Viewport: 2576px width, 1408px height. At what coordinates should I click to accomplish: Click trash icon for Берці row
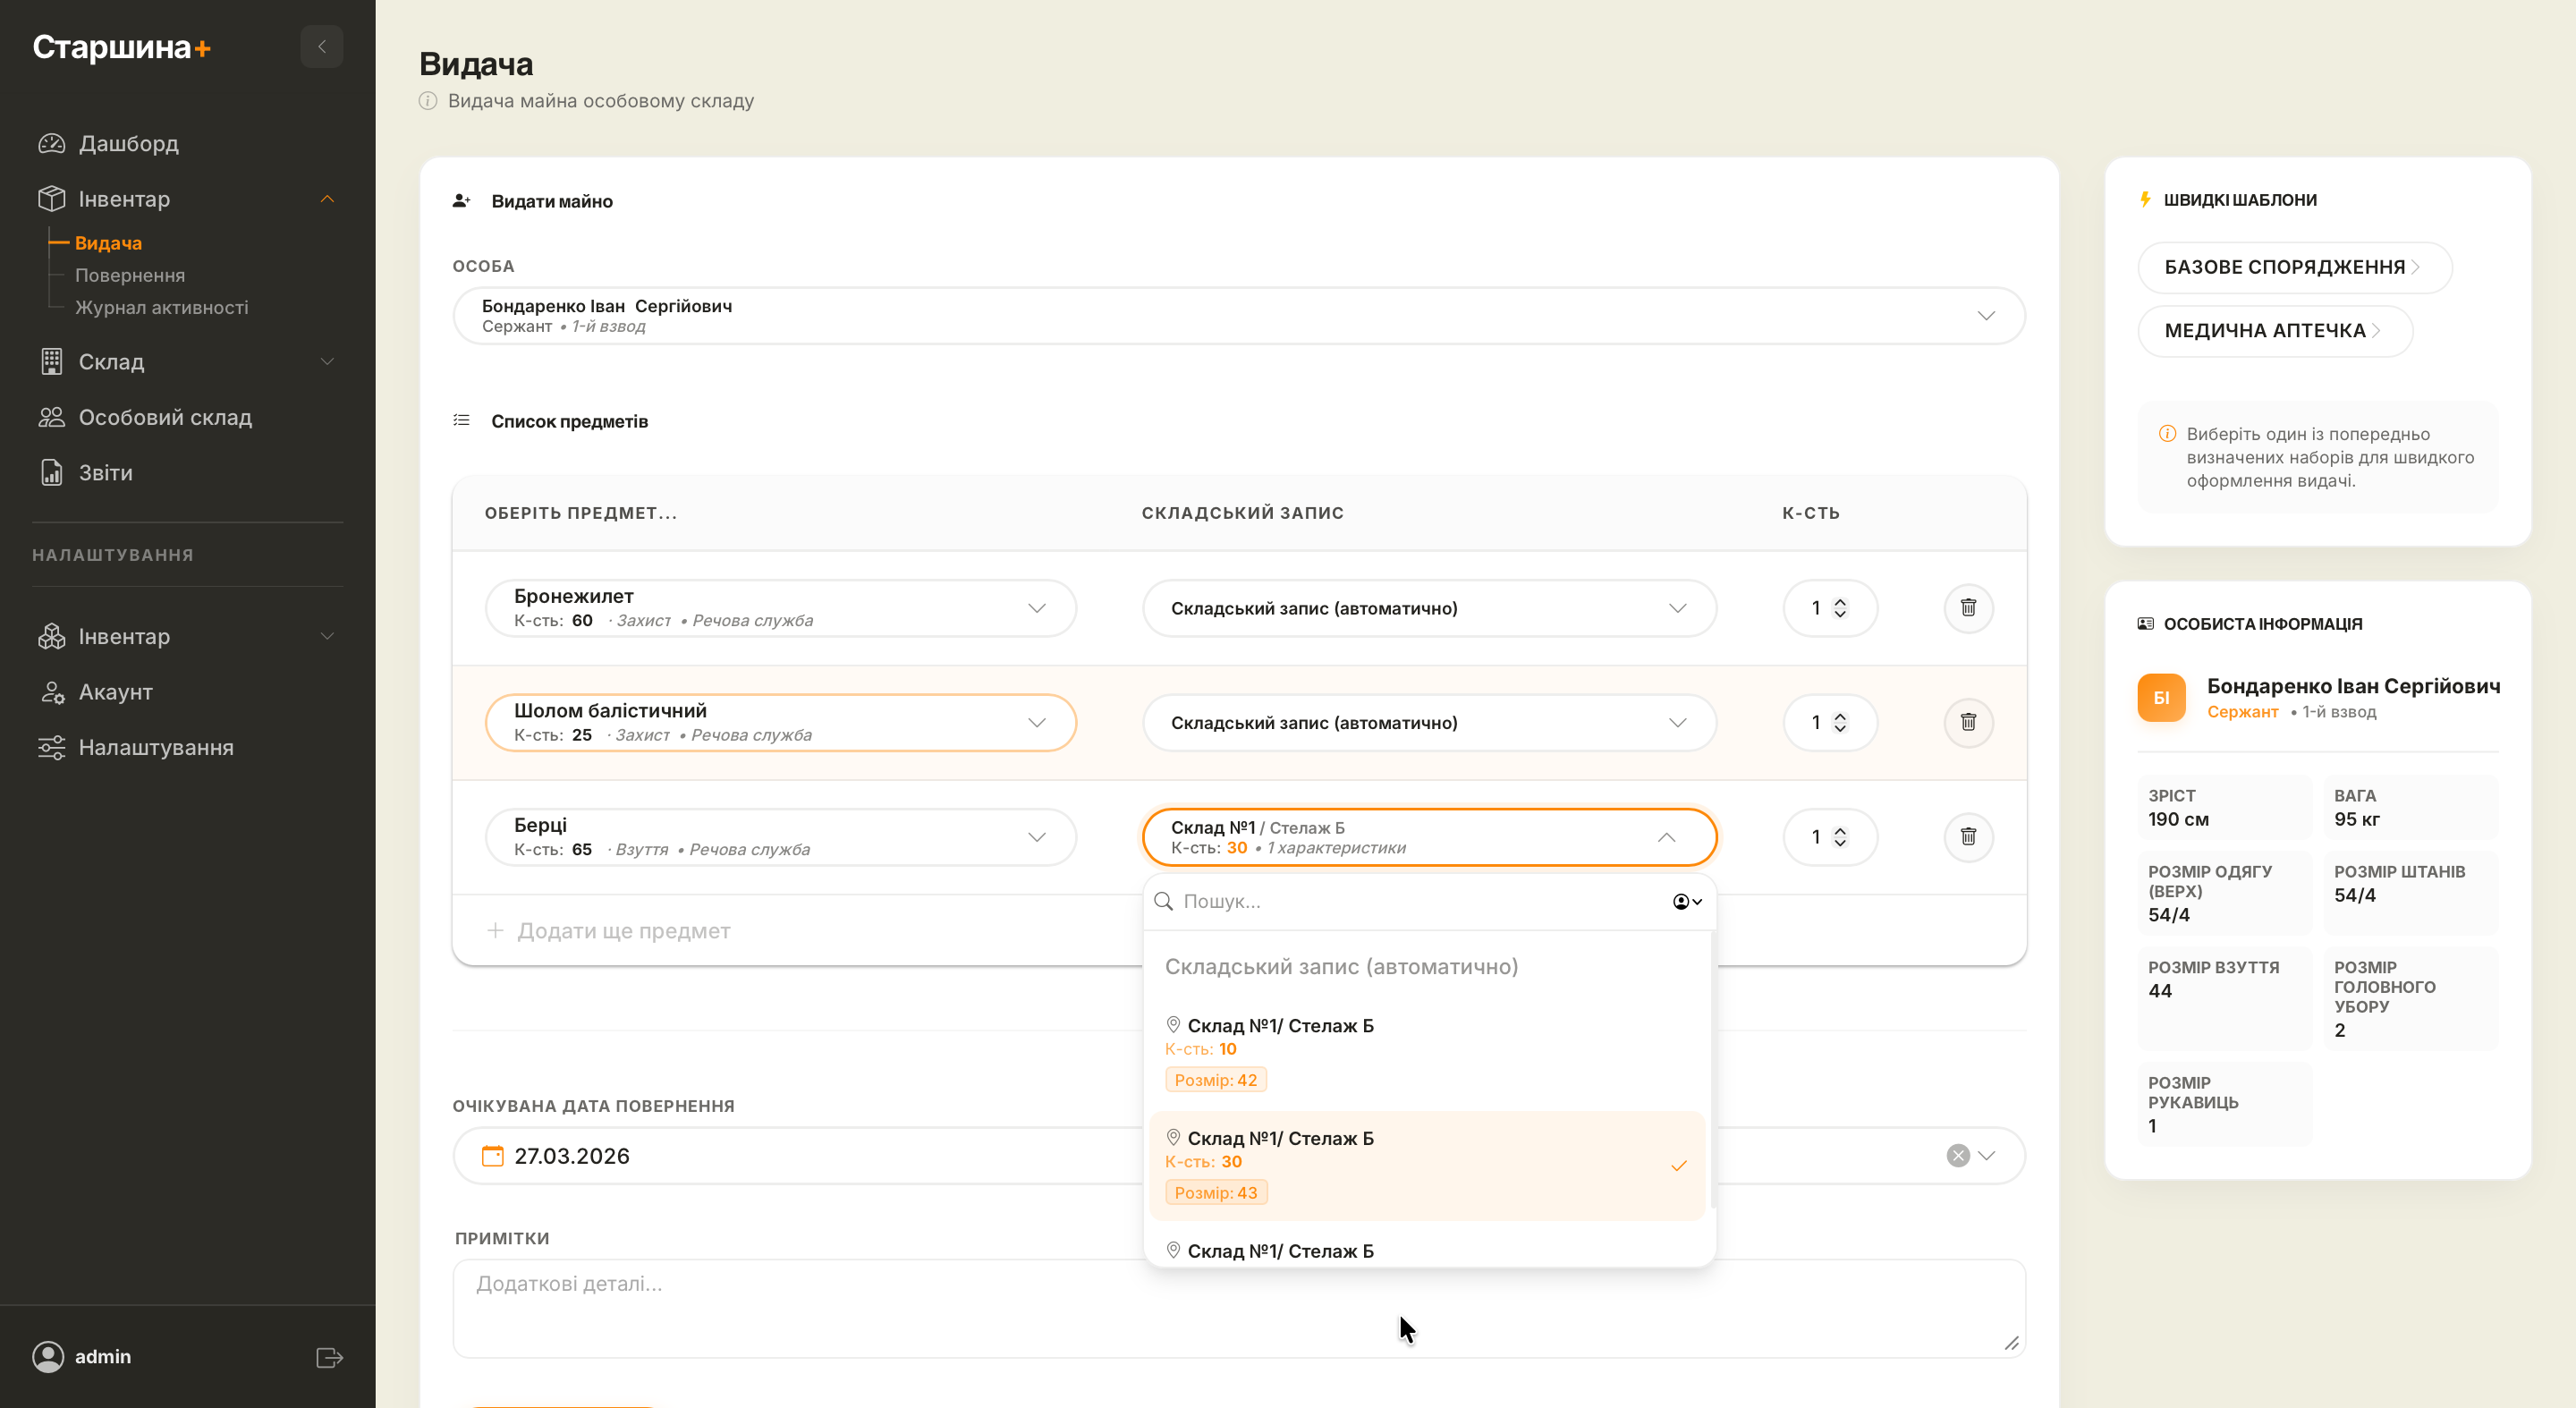(1967, 836)
